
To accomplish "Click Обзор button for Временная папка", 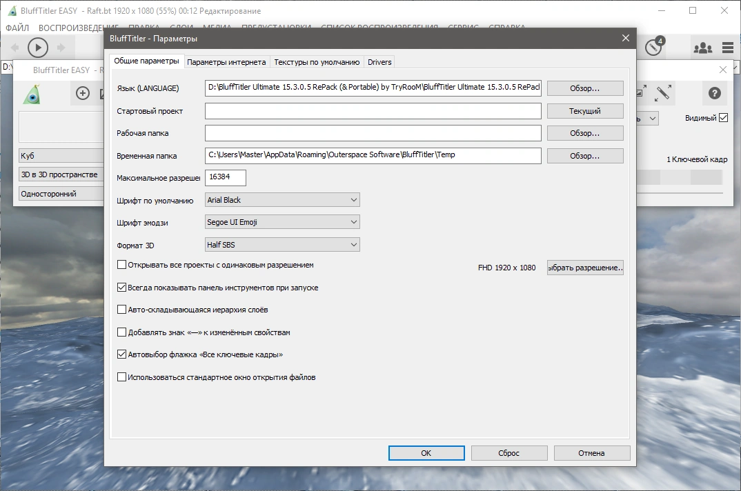I will tap(585, 156).
